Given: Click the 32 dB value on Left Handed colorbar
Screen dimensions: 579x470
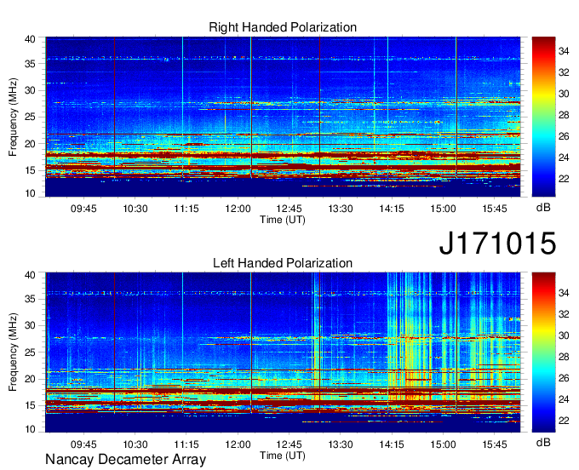Looking at the screenshot, I should pos(564,314).
